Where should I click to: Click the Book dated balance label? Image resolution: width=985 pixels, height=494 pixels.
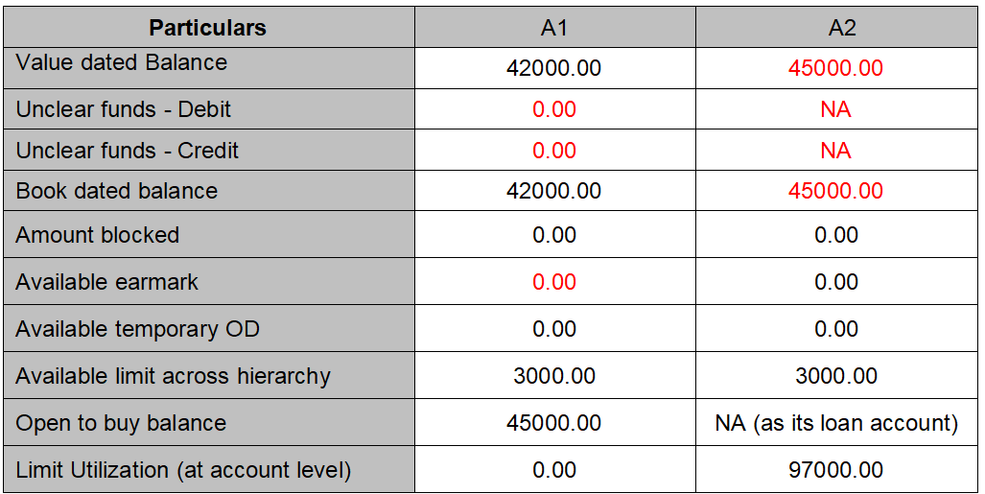tap(117, 191)
